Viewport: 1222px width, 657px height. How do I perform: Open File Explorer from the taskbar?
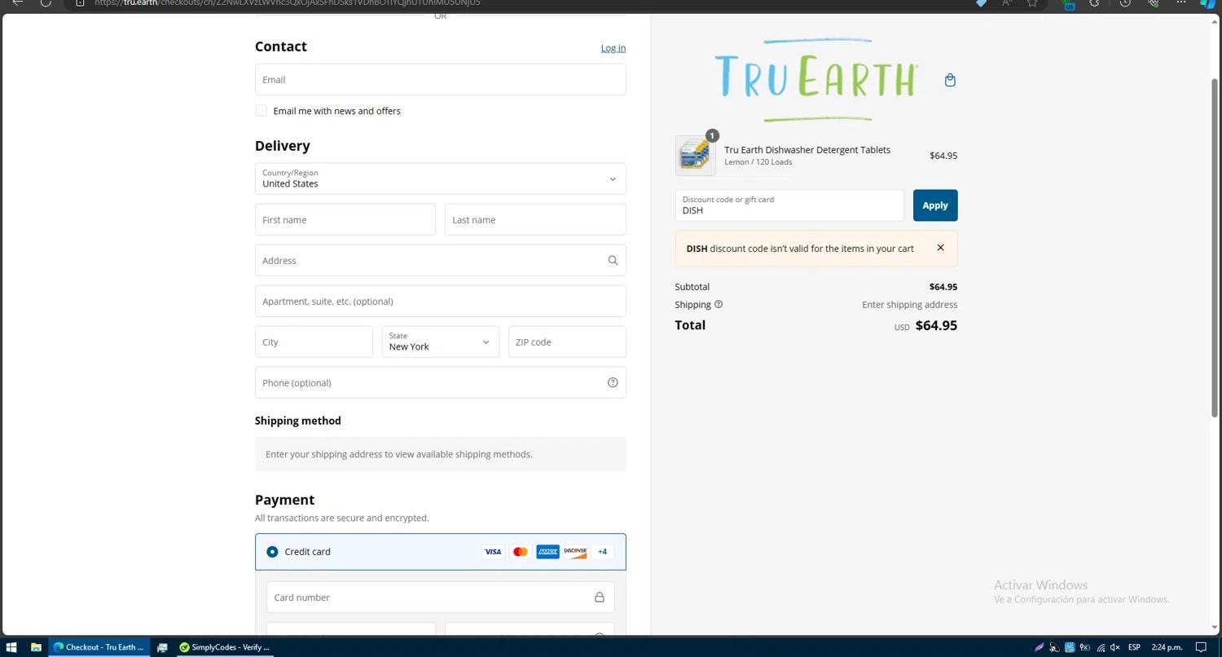(36, 647)
